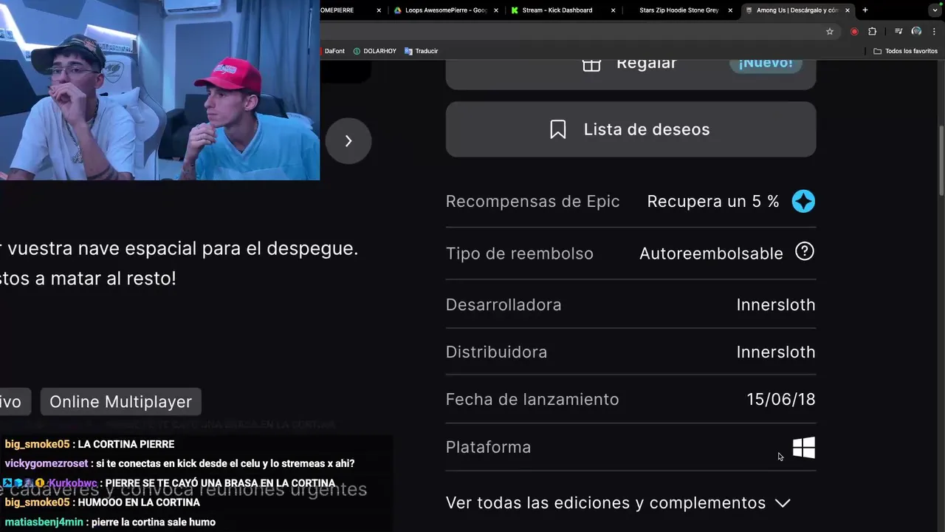Open the media controls icon in toolbar

(898, 32)
